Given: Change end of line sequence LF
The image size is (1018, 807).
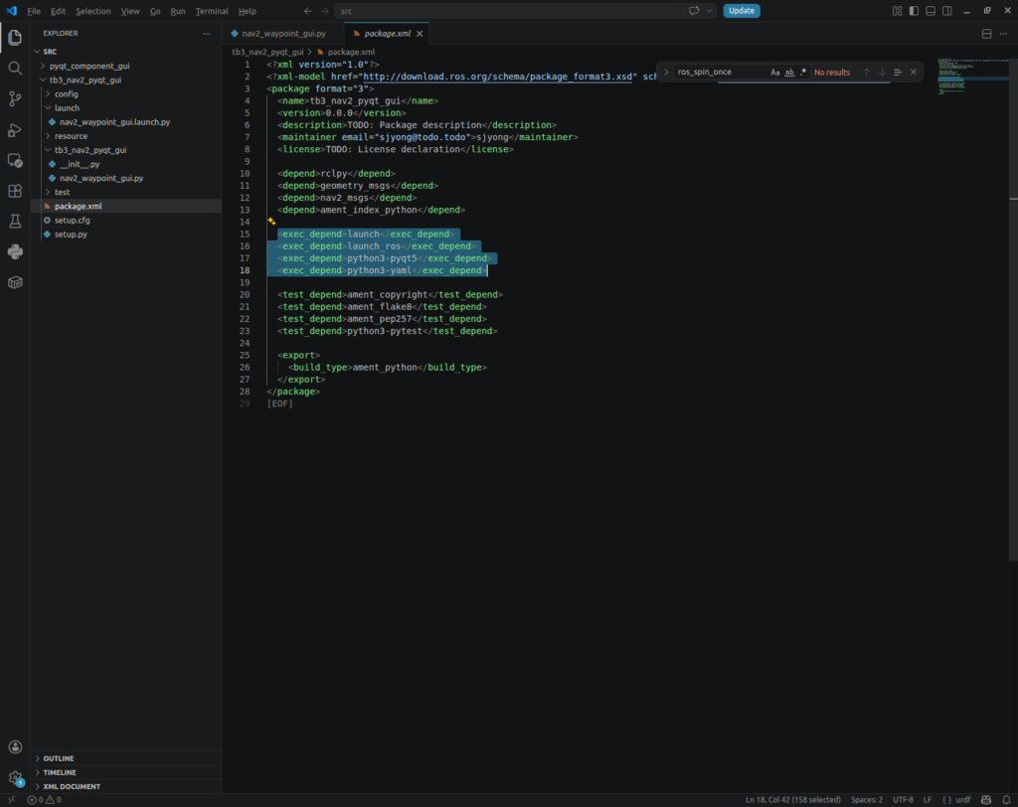Looking at the screenshot, I should [928, 800].
